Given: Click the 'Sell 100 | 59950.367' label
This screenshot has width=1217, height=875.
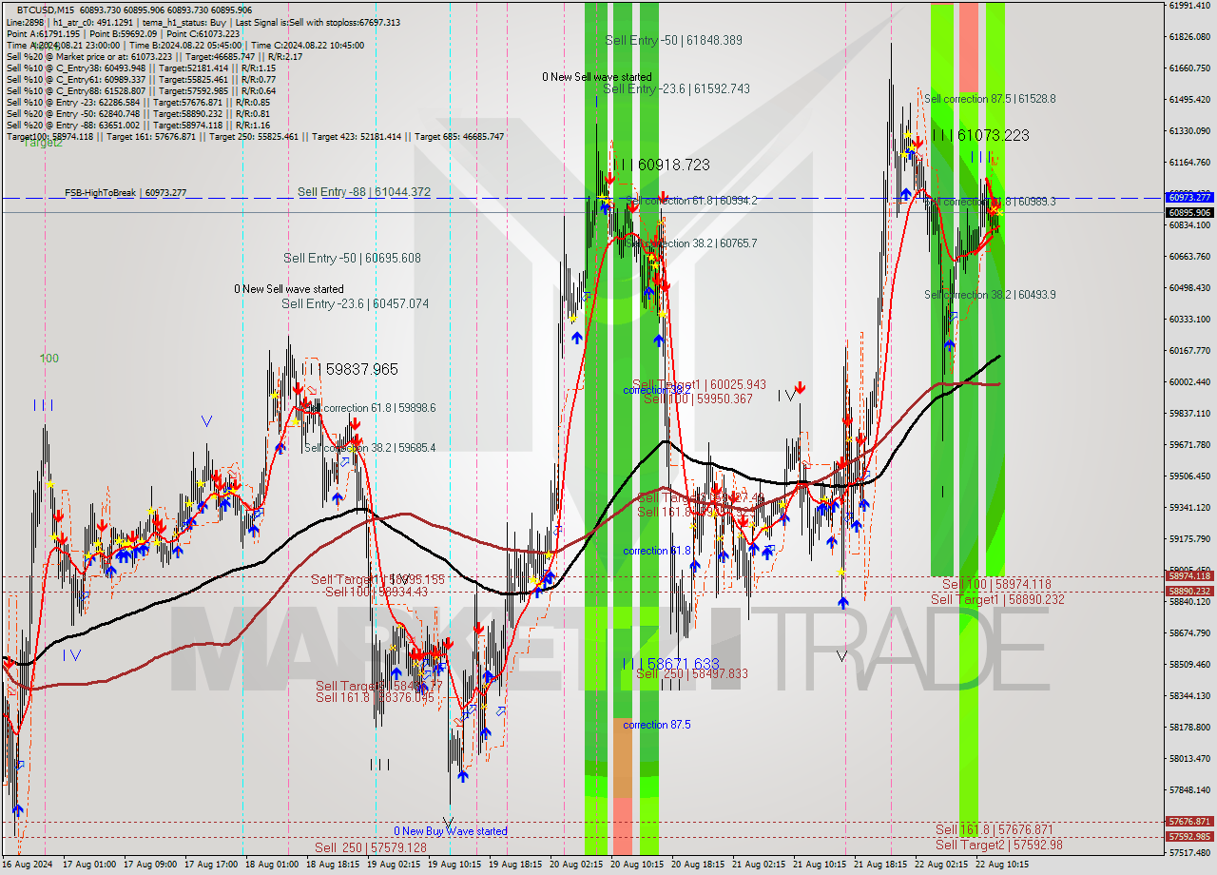Looking at the screenshot, I should pyautogui.click(x=698, y=399).
